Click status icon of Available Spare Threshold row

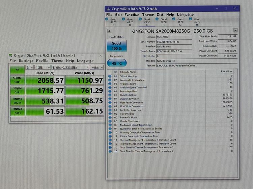(110, 87)
